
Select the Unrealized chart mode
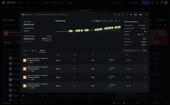click(x=104, y=21)
